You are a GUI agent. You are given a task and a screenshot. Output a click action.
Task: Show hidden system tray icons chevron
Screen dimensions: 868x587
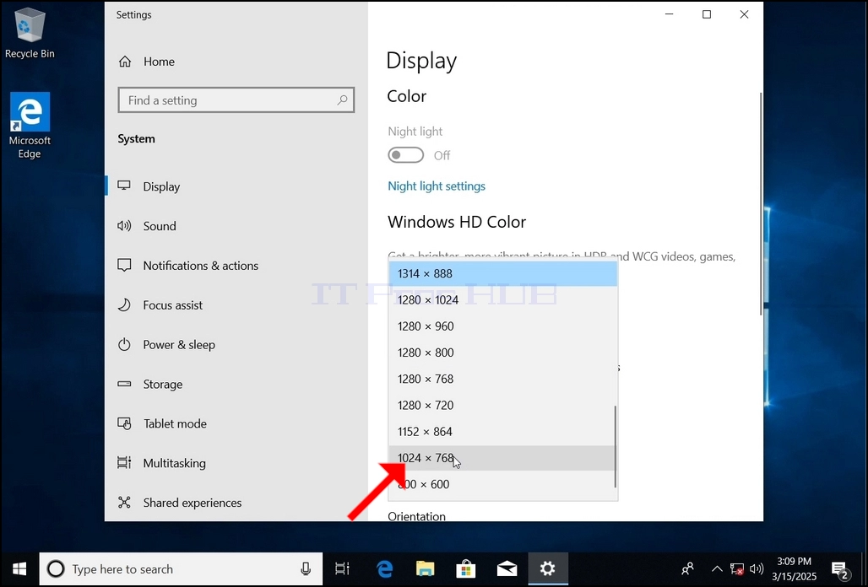tap(716, 568)
